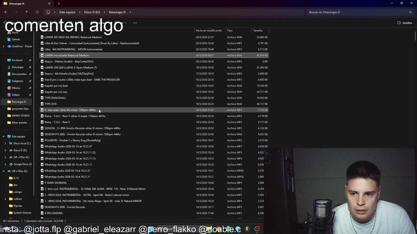
Task: Select the TYPE 2016 file
Action: click(x=50, y=104)
